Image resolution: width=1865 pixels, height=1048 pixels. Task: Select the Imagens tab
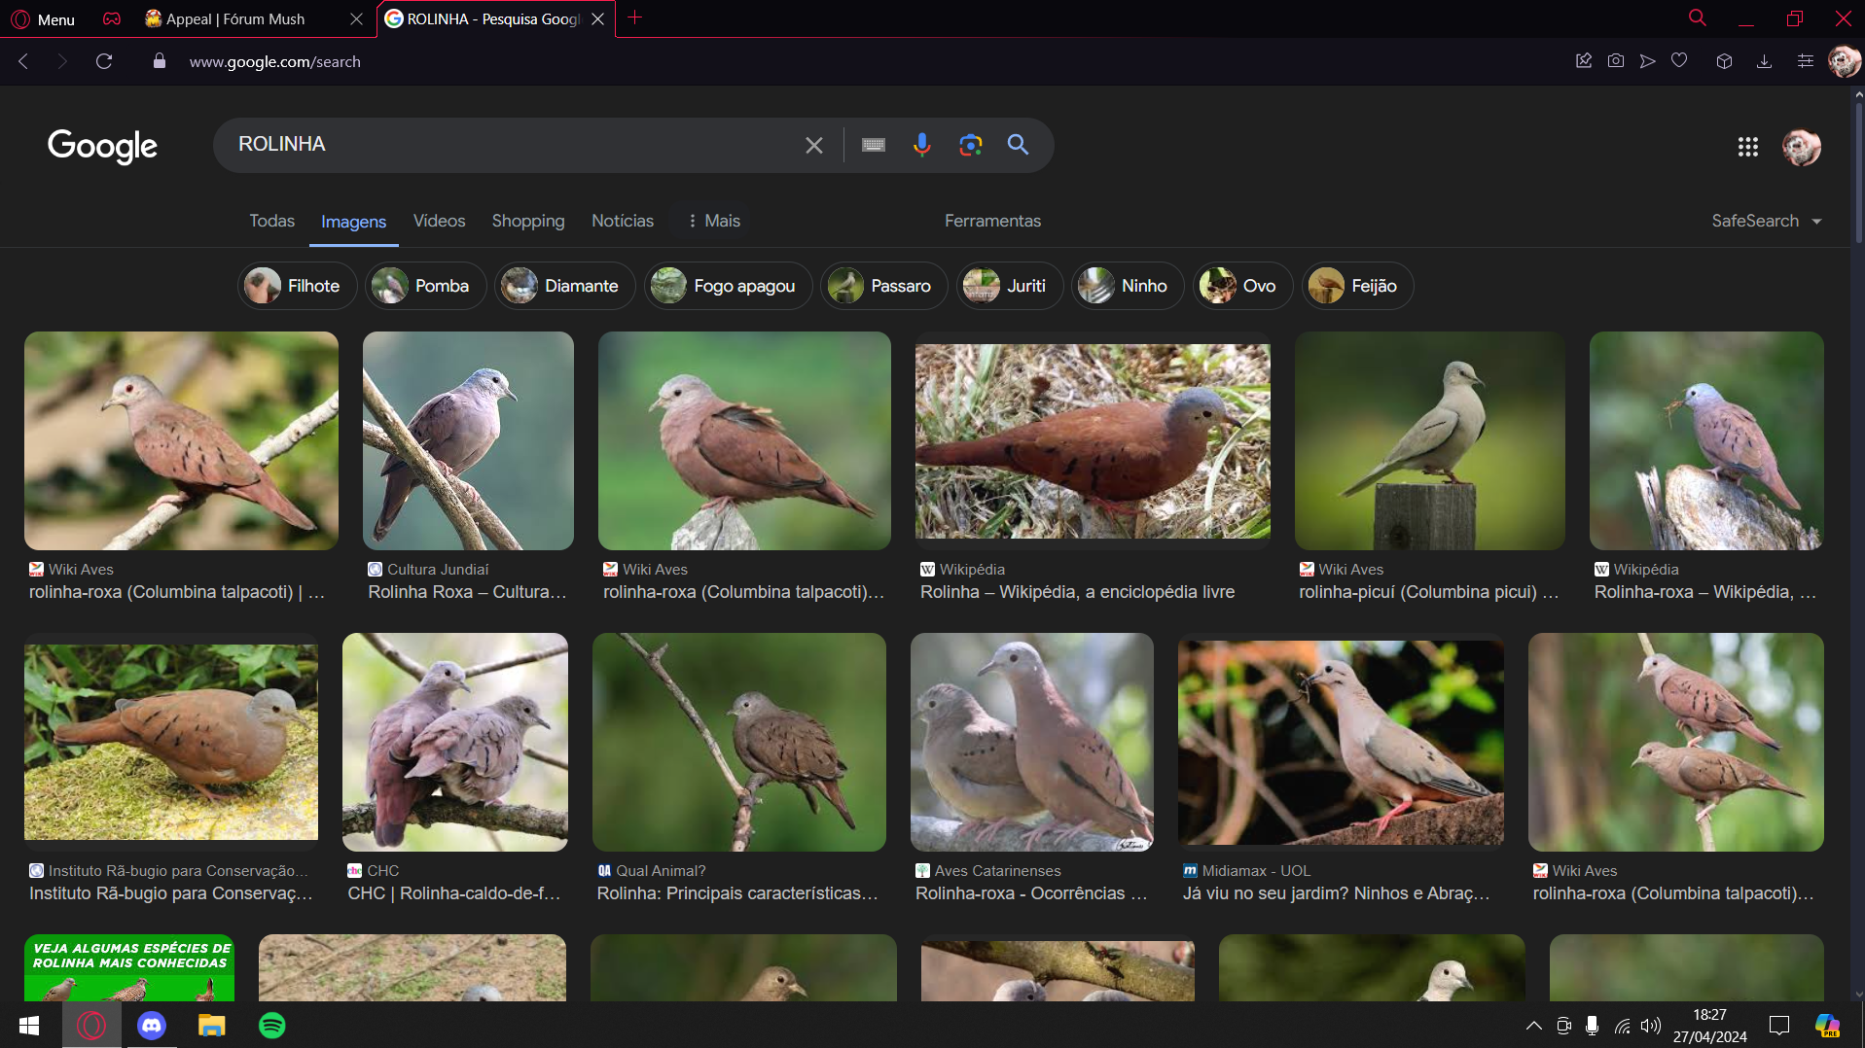pos(353,222)
